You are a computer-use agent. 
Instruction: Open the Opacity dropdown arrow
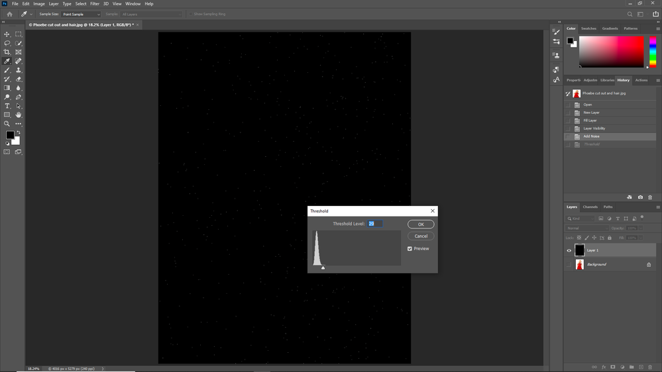click(641, 228)
